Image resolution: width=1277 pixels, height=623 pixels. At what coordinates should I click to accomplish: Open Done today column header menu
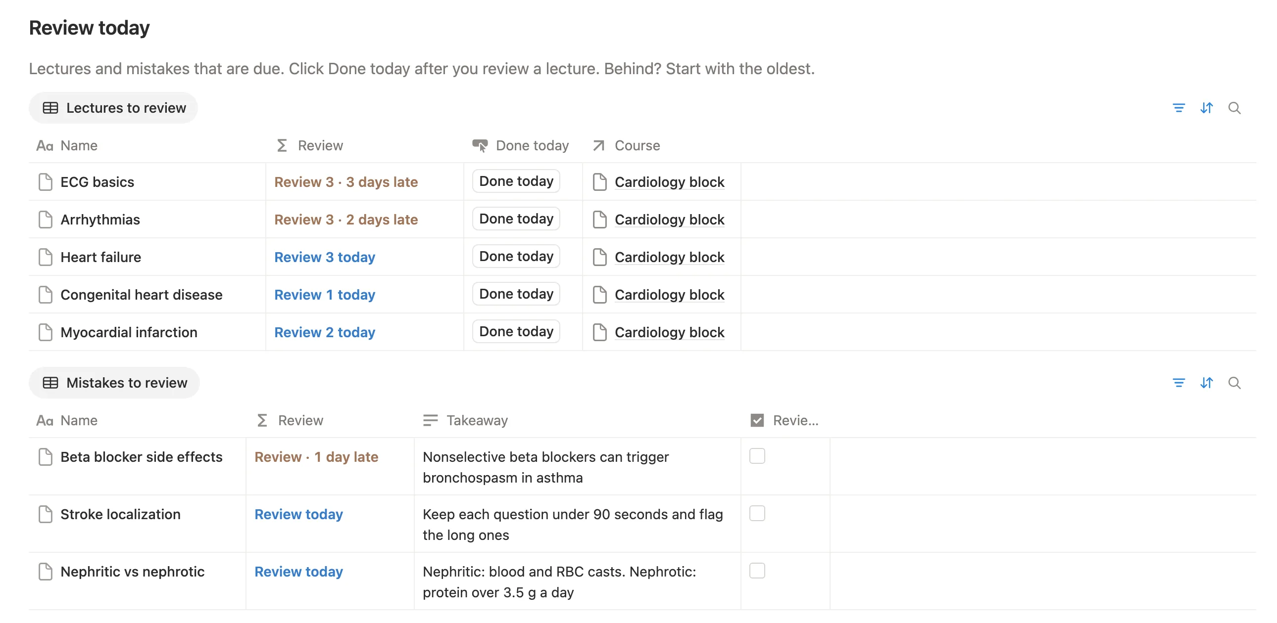click(x=523, y=145)
